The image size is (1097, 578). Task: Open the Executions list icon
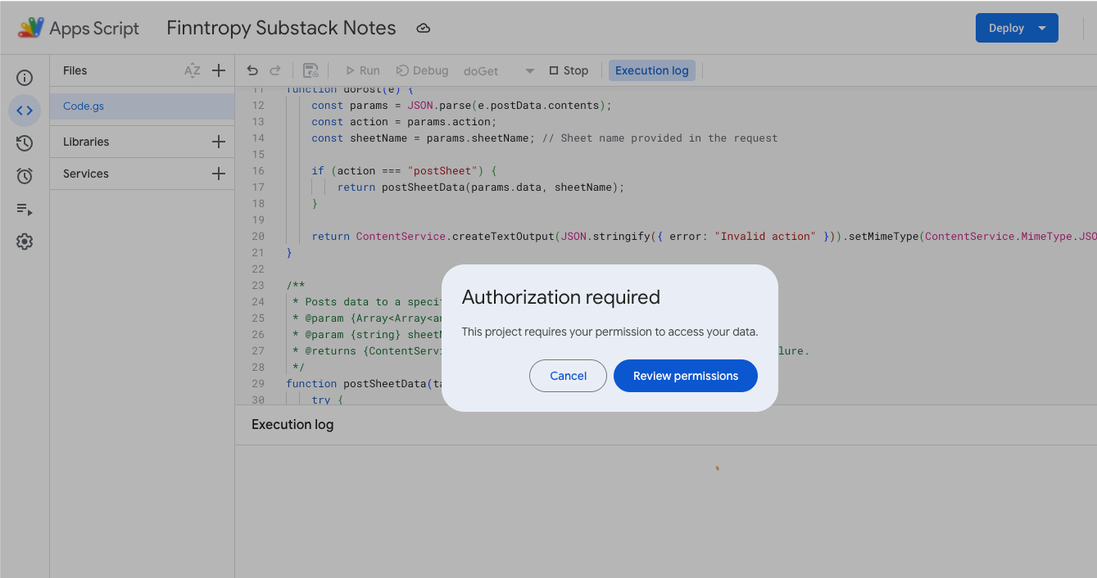pyautogui.click(x=25, y=209)
